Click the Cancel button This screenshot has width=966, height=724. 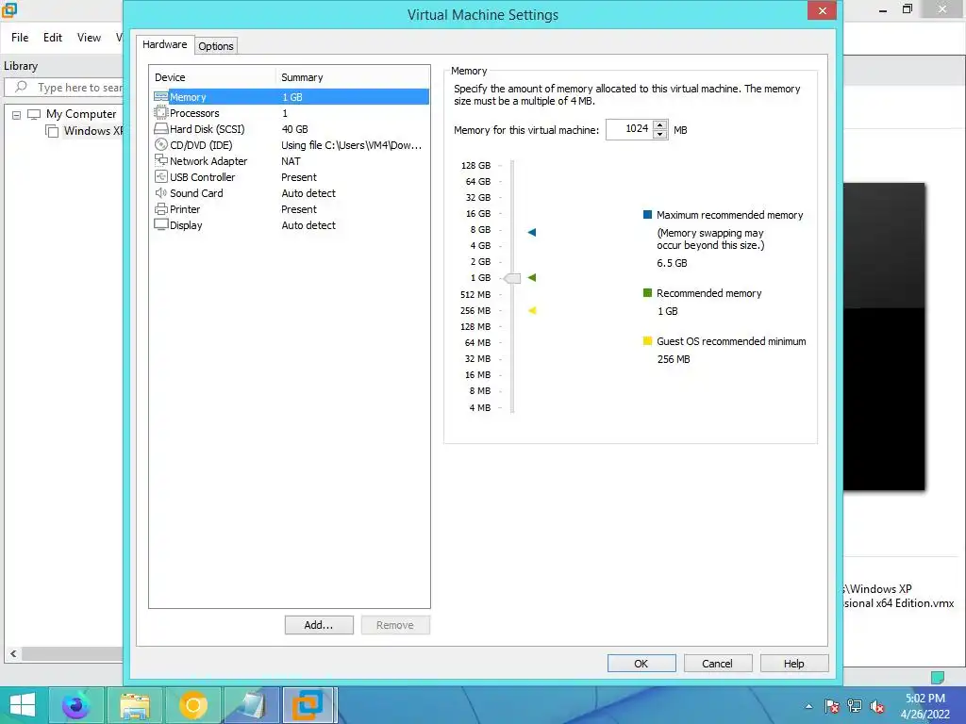pos(718,663)
